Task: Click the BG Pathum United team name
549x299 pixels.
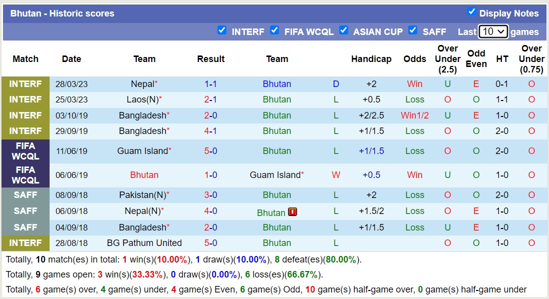Action: [x=144, y=243]
